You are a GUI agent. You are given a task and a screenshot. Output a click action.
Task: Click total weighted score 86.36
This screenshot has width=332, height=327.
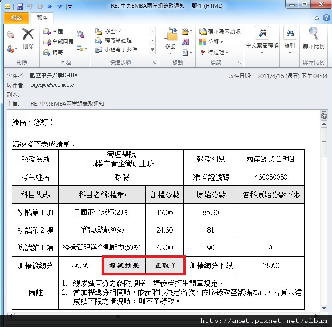[x=80, y=265]
